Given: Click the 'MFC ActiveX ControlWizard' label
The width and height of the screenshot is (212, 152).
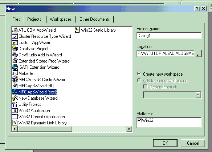Looking at the screenshot, I should (x=42, y=80).
